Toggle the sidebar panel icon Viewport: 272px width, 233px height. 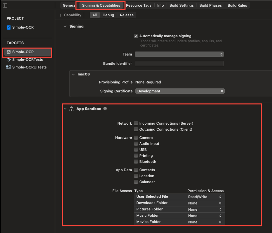[x=5, y=6]
